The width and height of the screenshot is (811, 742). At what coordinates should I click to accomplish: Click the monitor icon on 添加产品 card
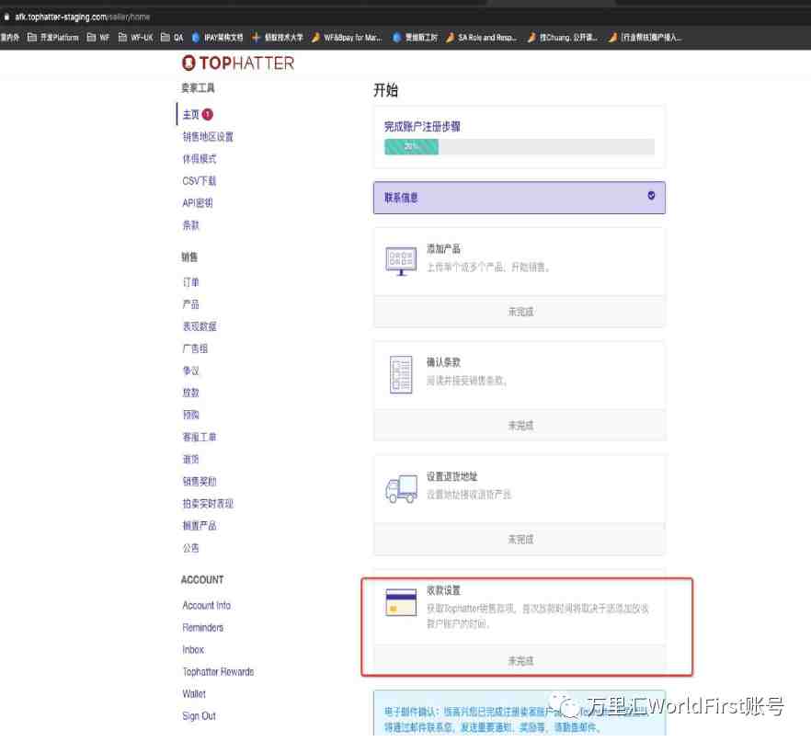[x=401, y=261]
